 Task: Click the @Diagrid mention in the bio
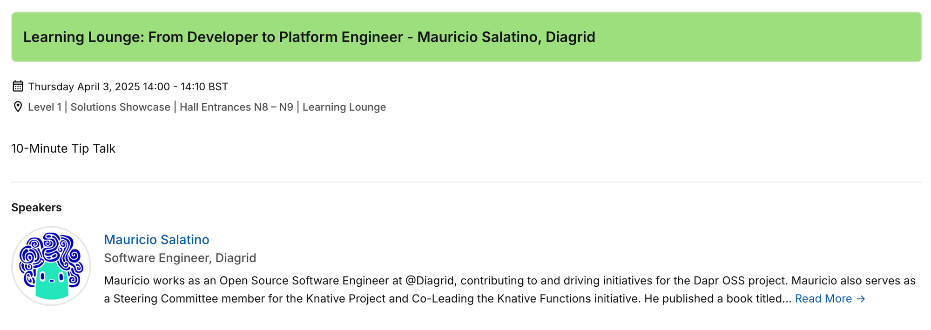pyautogui.click(x=430, y=281)
